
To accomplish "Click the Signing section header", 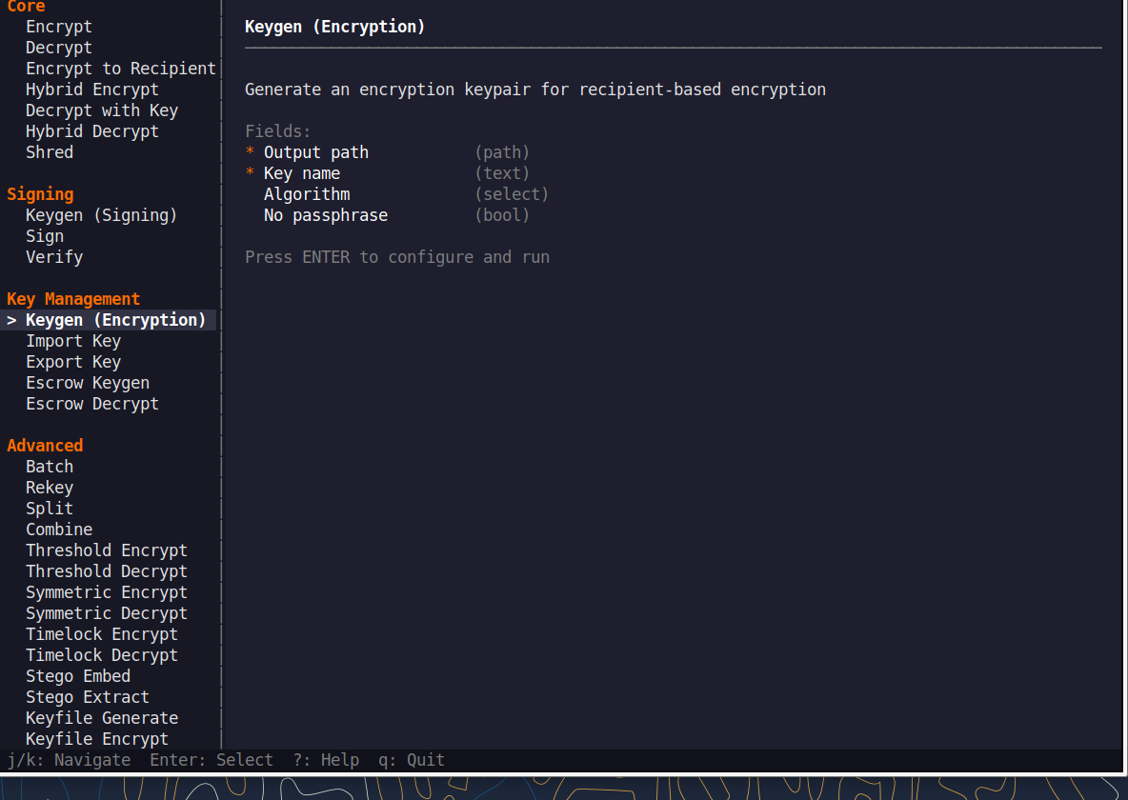I will pos(40,194).
